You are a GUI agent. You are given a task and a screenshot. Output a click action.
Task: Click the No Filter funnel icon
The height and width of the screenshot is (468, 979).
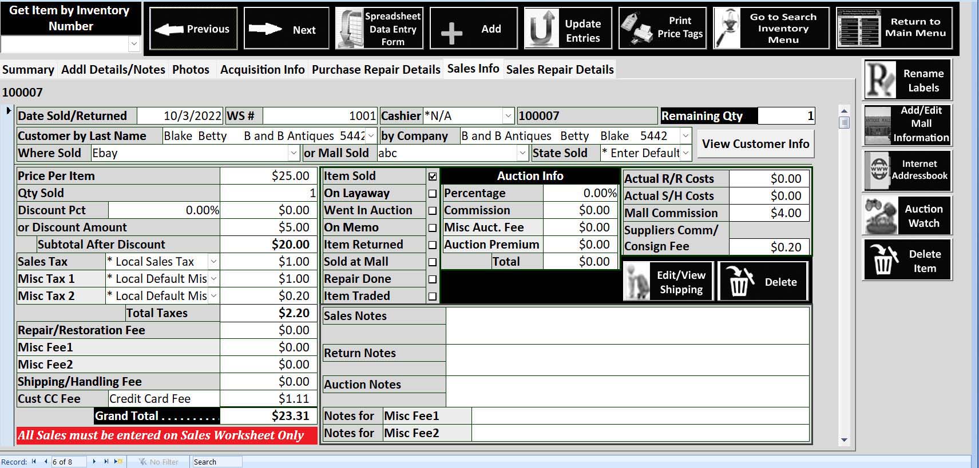[142, 462]
